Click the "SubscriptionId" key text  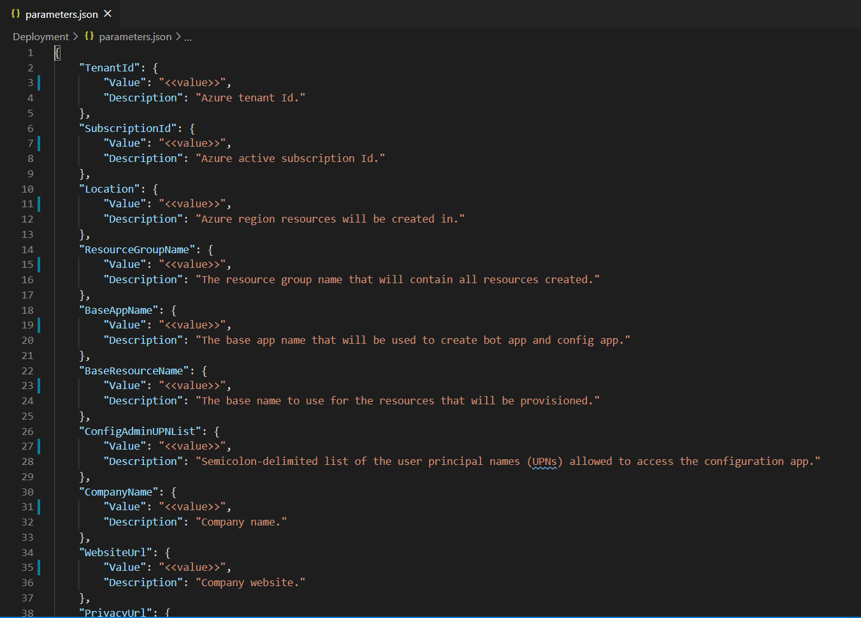point(128,128)
